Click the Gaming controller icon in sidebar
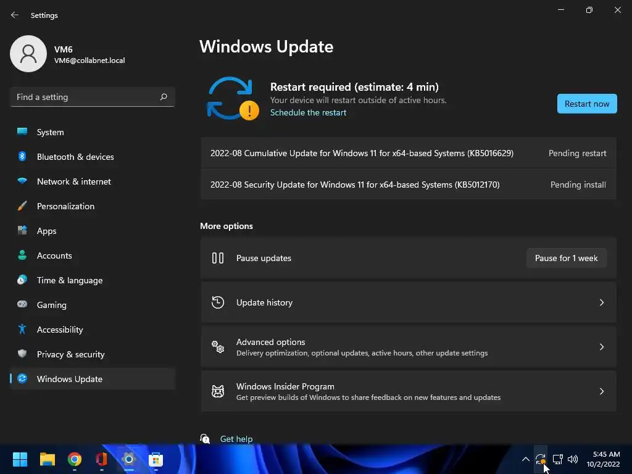The height and width of the screenshot is (474, 632). click(22, 304)
